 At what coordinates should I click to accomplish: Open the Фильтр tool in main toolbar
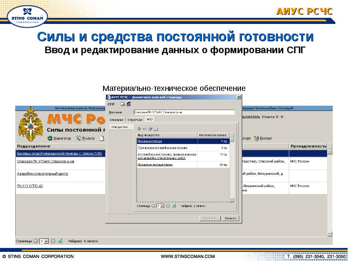(85, 138)
